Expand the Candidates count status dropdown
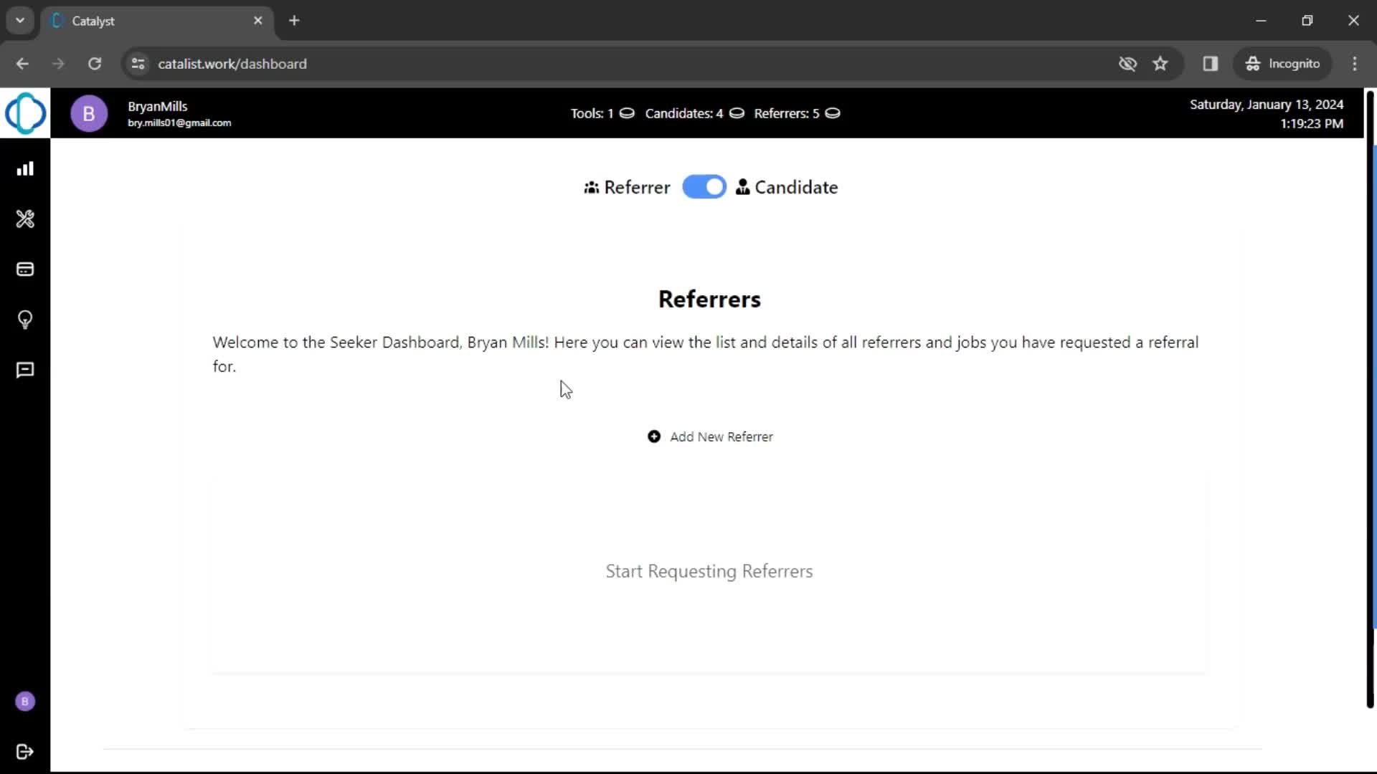 click(736, 113)
